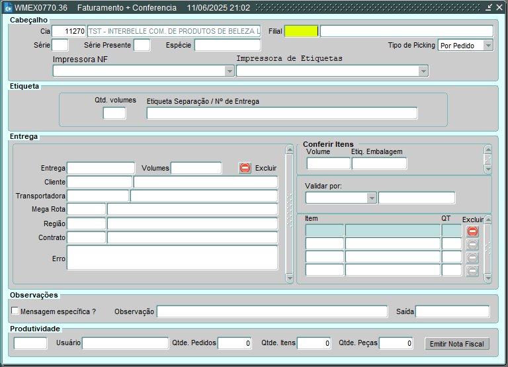Click the Saída field
This screenshot has height=367, width=508.
click(x=452, y=311)
